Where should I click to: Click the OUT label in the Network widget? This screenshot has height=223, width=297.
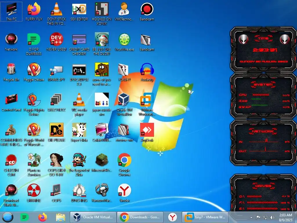tap(242, 151)
